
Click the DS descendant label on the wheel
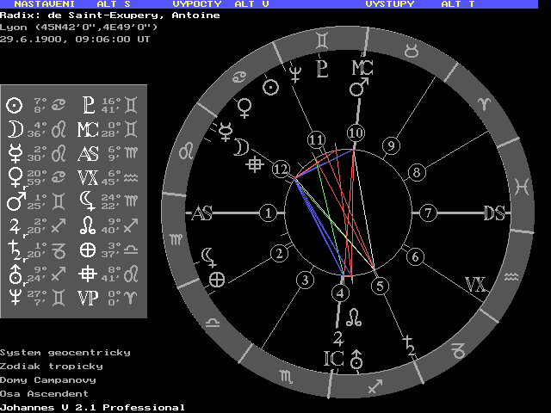(x=493, y=213)
